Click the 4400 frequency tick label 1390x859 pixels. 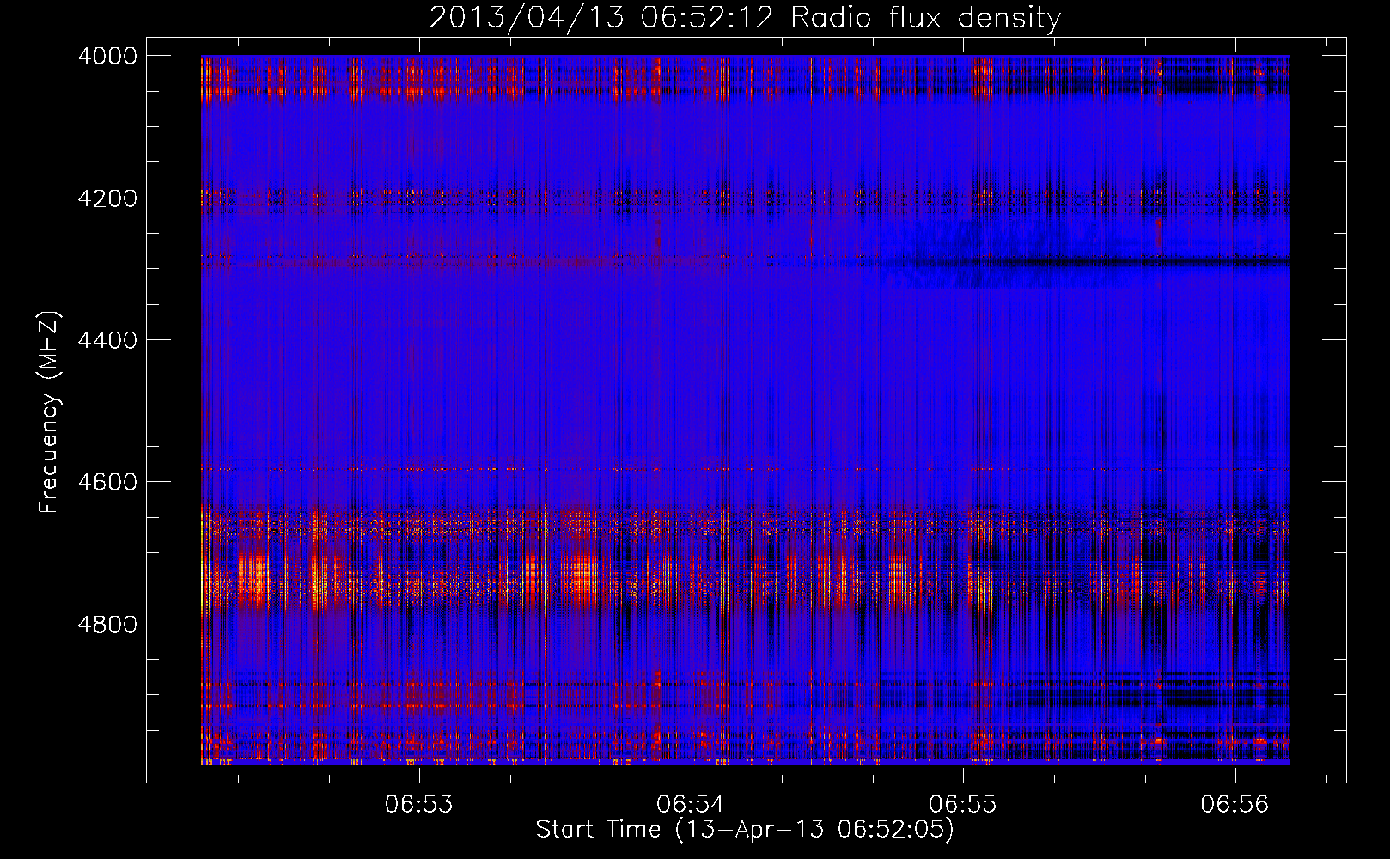[x=107, y=340]
